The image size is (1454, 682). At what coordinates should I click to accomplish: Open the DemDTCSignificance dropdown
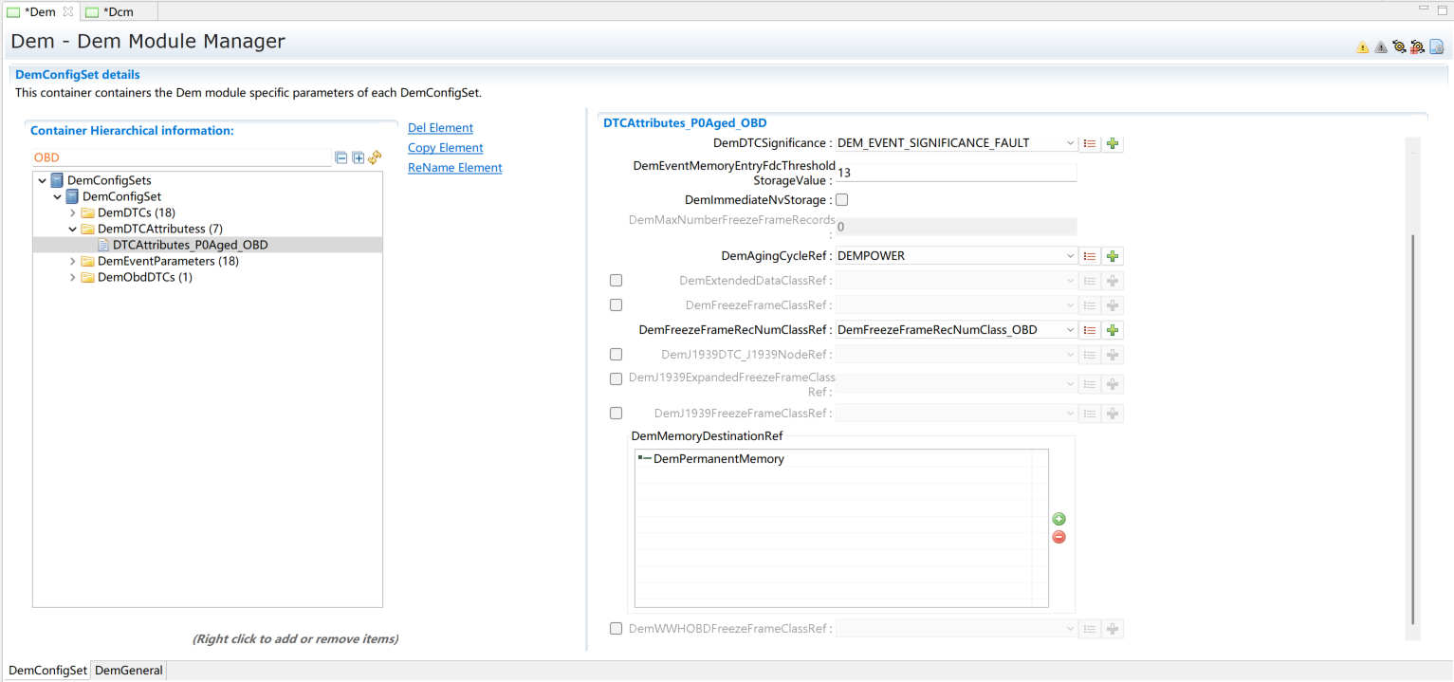1070,143
